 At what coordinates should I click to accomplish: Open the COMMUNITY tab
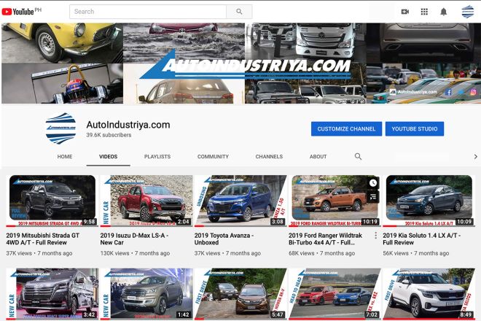click(213, 156)
